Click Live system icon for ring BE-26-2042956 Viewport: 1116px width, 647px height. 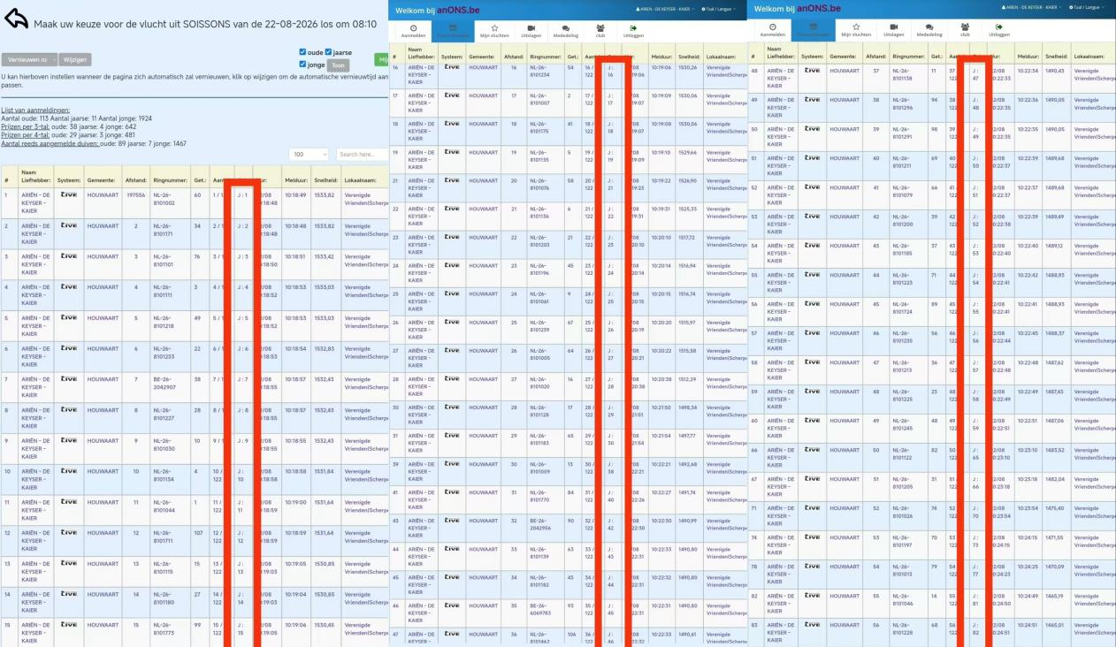[x=451, y=521]
